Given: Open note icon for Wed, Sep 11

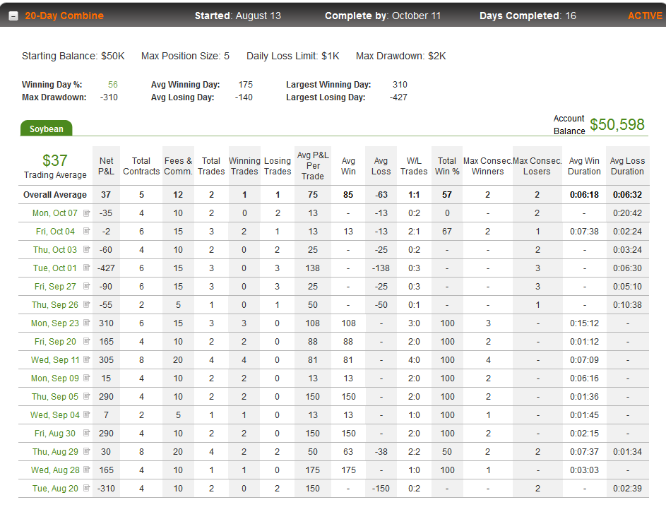Looking at the screenshot, I should (x=87, y=359).
